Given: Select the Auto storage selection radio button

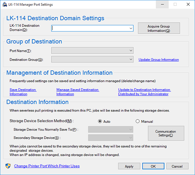Looking at the screenshot, I should point(100,121).
